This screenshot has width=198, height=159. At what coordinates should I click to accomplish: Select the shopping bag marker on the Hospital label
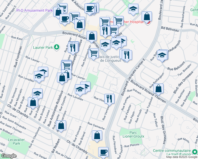coord(147,17)
